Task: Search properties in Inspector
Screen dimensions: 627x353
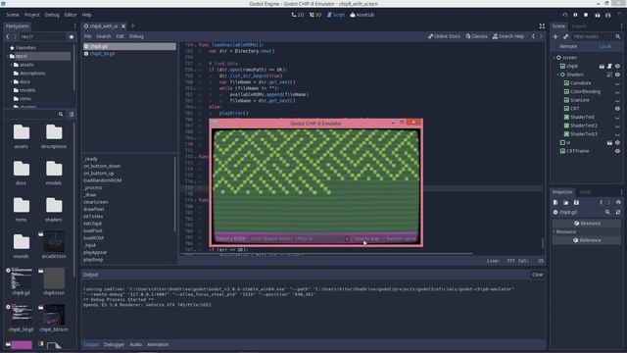Action: [x=607, y=212]
